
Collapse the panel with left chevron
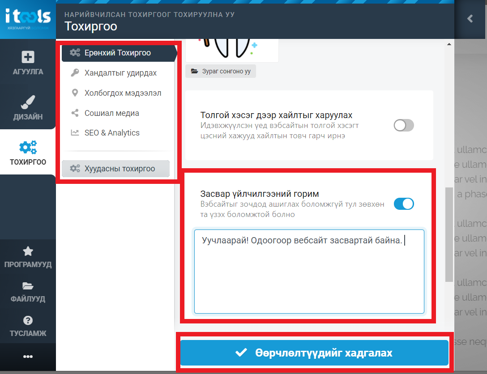(470, 19)
